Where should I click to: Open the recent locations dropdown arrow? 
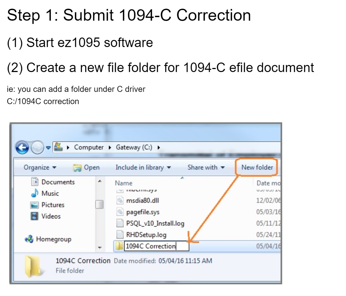tap(48, 148)
